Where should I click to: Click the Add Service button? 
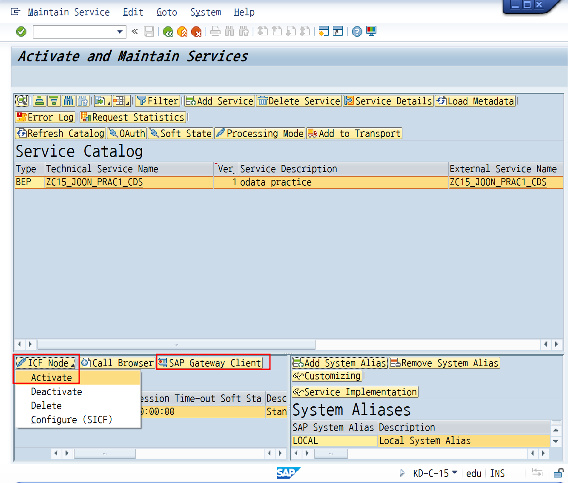point(220,101)
